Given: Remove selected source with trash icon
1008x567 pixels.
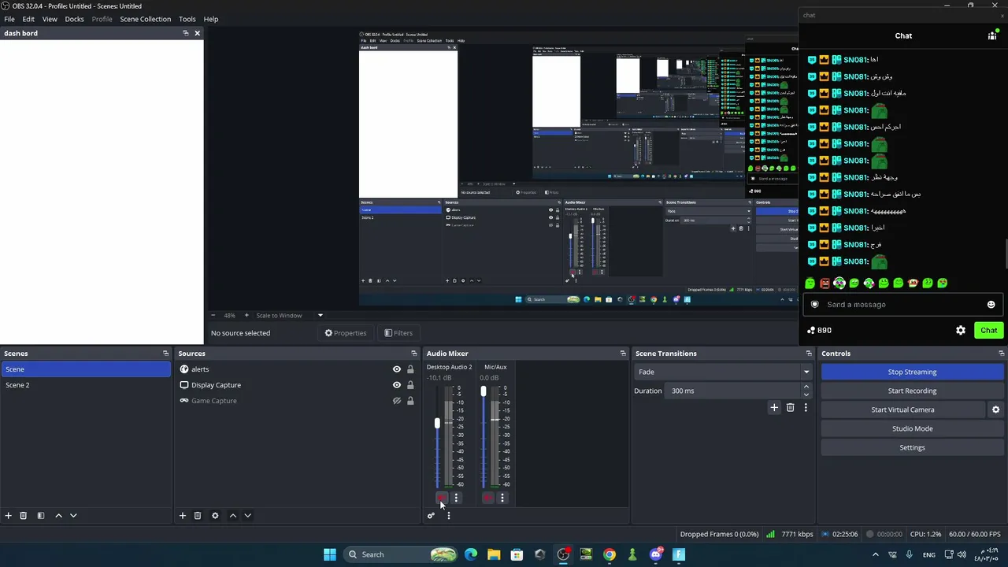Looking at the screenshot, I should click(198, 515).
